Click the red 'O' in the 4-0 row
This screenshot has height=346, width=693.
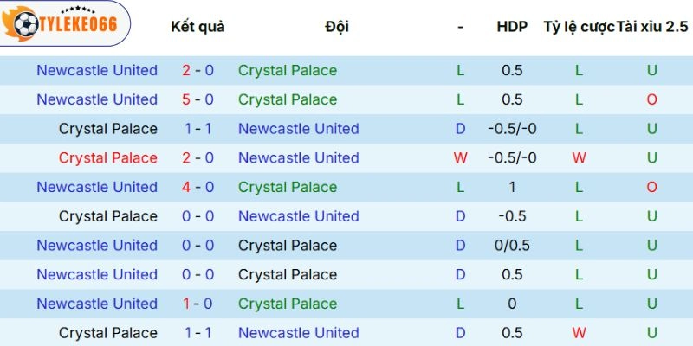[x=651, y=187]
